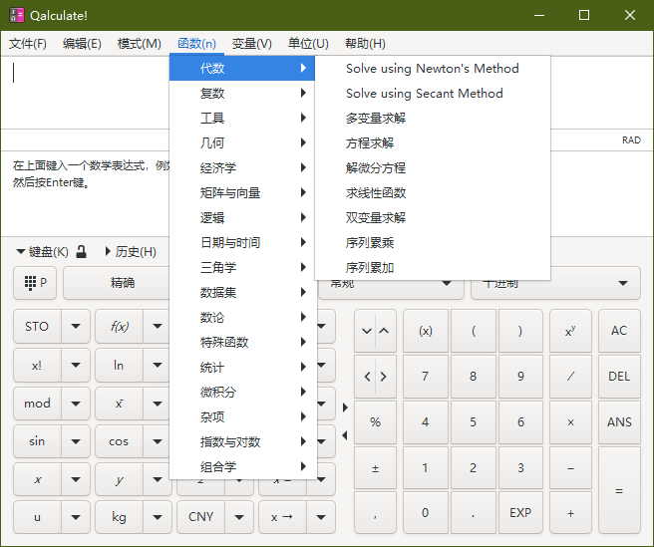Open the dropdown arrow beside ln
Image resolution: width=654 pixels, height=547 pixels.
point(158,366)
